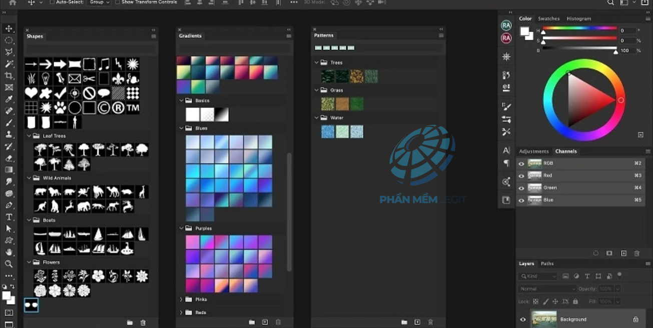Viewport: 653px width, 328px height.
Task: Pick the heart shape in Shapes panel
Action: [x=32, y=93]
